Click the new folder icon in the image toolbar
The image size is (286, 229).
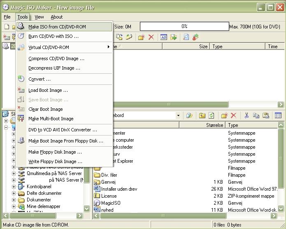coord(141,37)
